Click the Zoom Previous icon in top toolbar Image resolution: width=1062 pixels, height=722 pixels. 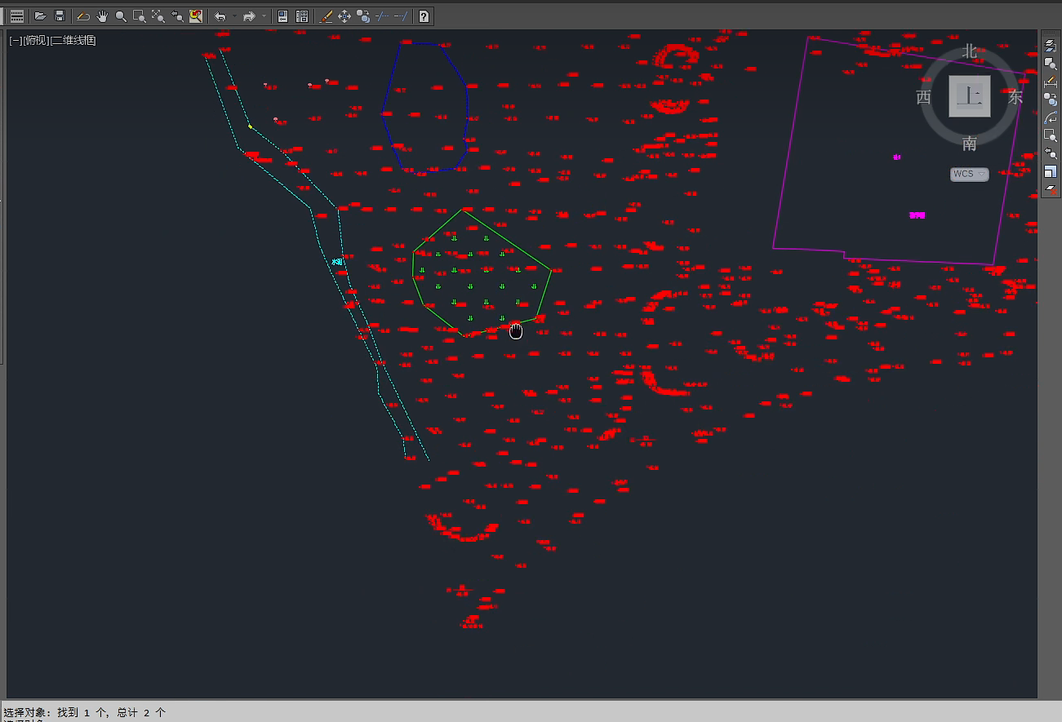pos(177,16)
